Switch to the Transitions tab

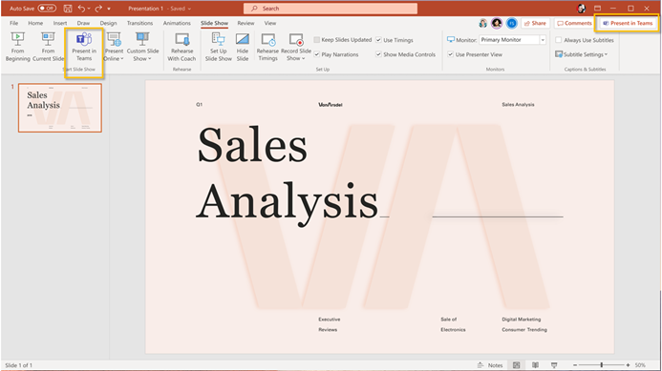[x=139, y=23]
